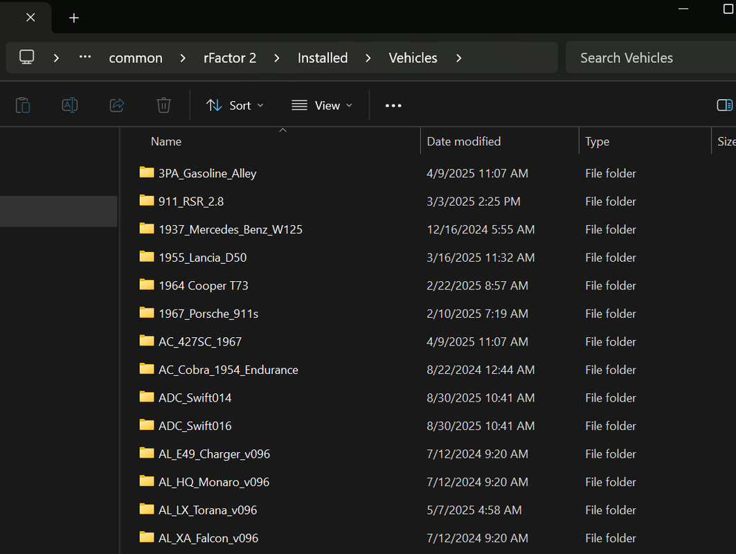
Task: Select the AL_HQ_Monaro_v096 folder
Action: tap(214, 482)
